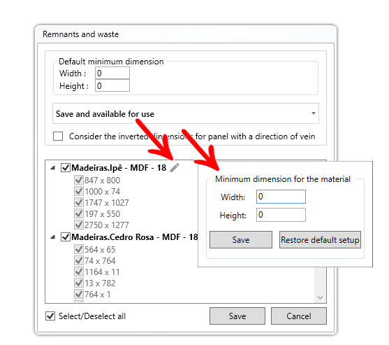The image size is (389, 345).
Task: Collapse the Madeiras.Ipê tree node
Action: [x=52, y=168]
